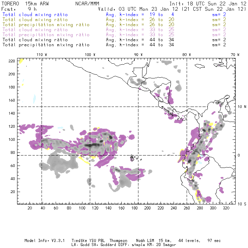Viewport: 248px width, 248px height.
Task: Select the purple "Total cloud mixing ratio" legend entry
Action: coord(35,30)
